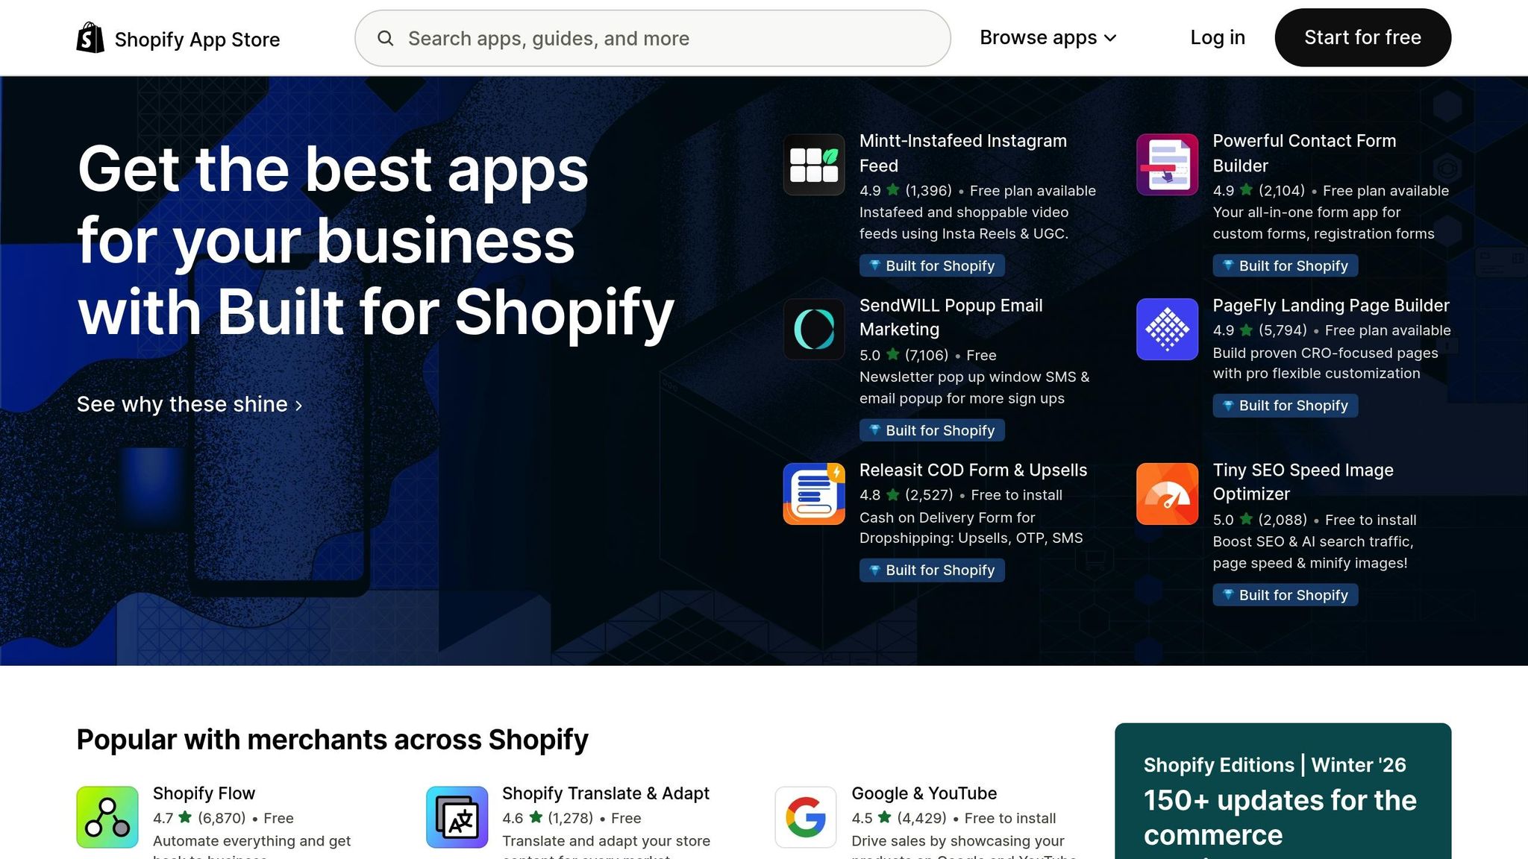This screenshot has width=1528, height=859.
Task: Select the PageFly Landing Page Builder icon
Action: tap(1166, 329)
